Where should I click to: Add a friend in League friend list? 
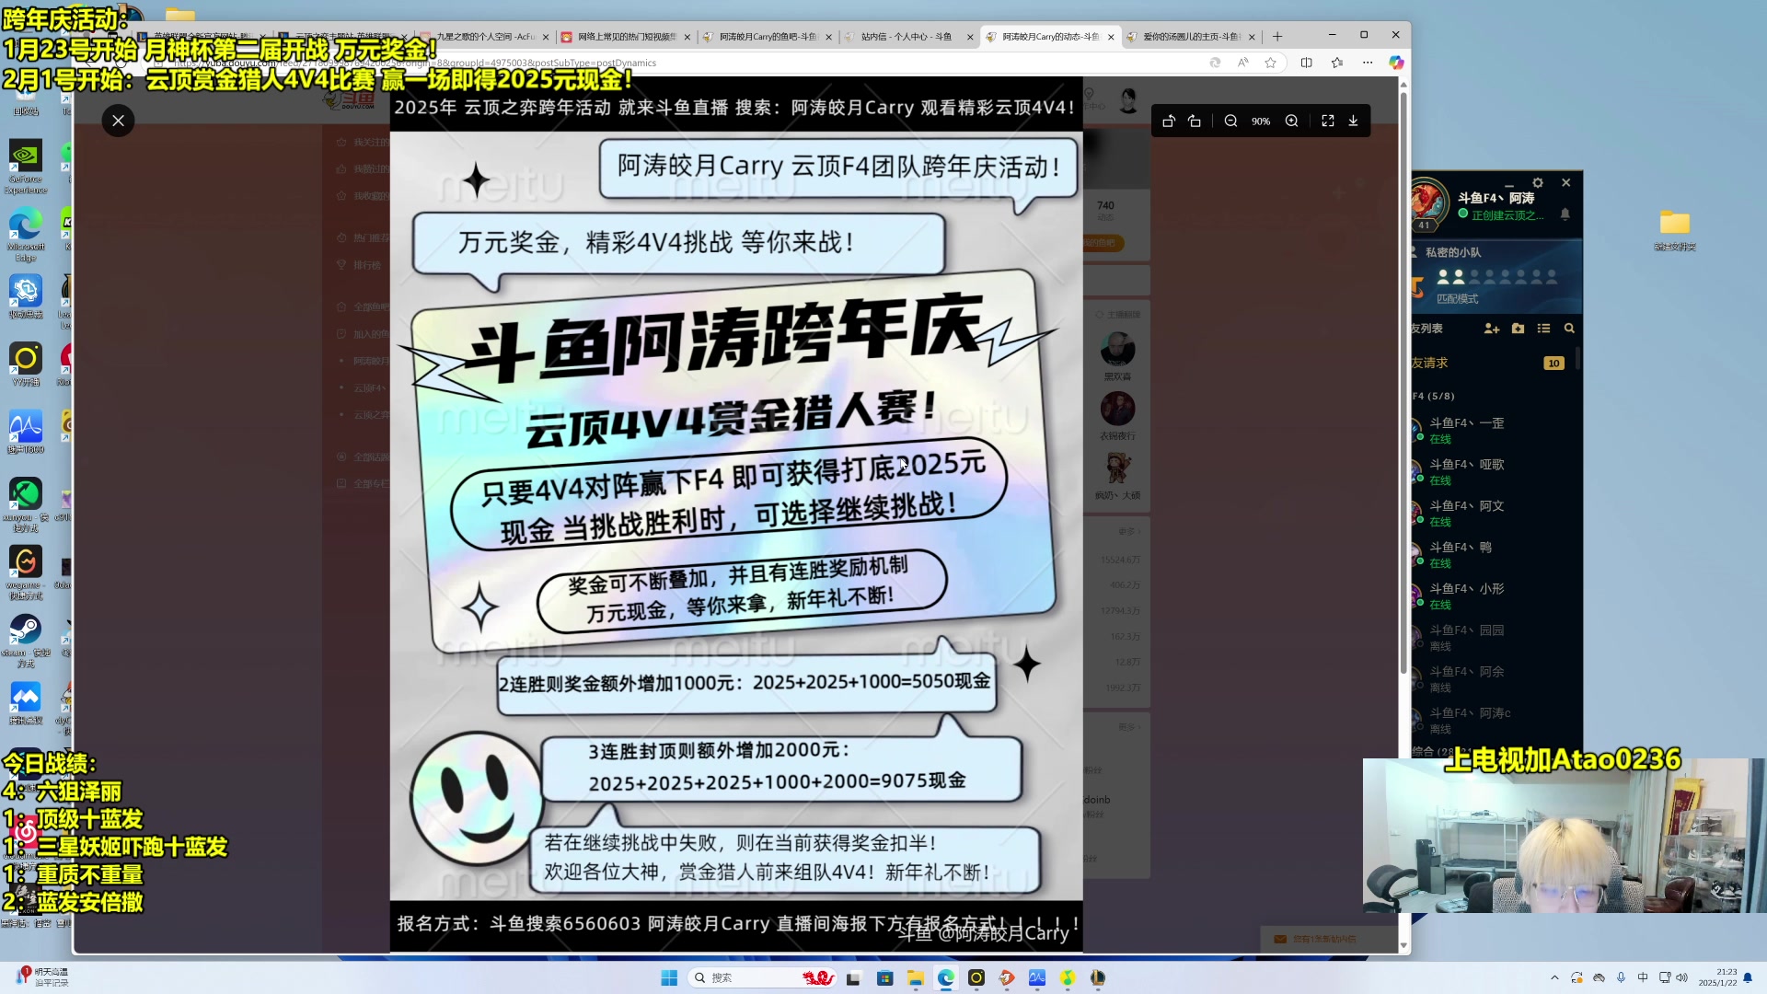click(x=1492, y=329)
